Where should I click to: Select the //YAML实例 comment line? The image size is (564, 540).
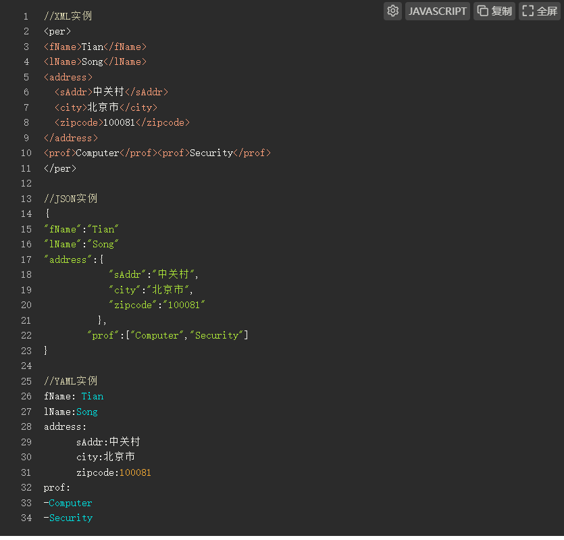70,381
